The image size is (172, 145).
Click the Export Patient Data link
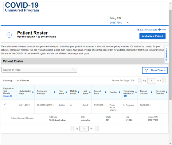(148, 30)
